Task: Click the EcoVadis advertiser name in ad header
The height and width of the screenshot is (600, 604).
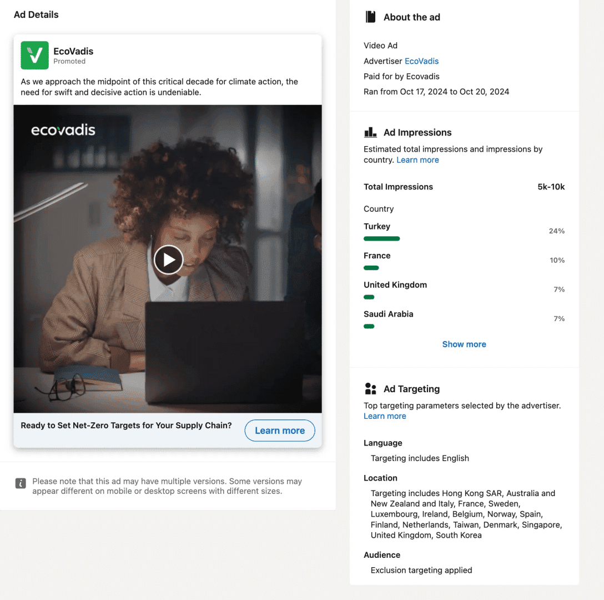Action: pos(73,51)
